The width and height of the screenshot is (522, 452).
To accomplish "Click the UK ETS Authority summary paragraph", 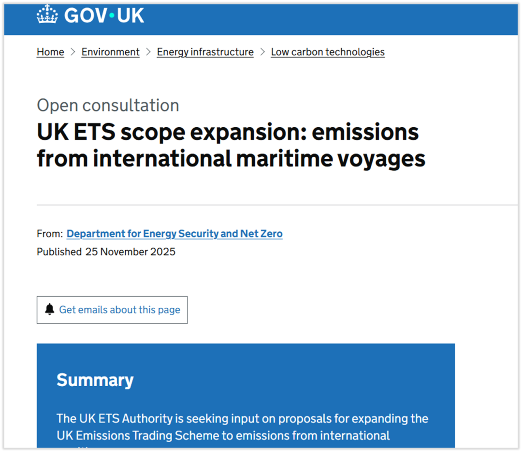I will pyautogui.click(x=242, y=427).
